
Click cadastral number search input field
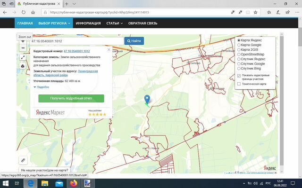pos(77,41)
